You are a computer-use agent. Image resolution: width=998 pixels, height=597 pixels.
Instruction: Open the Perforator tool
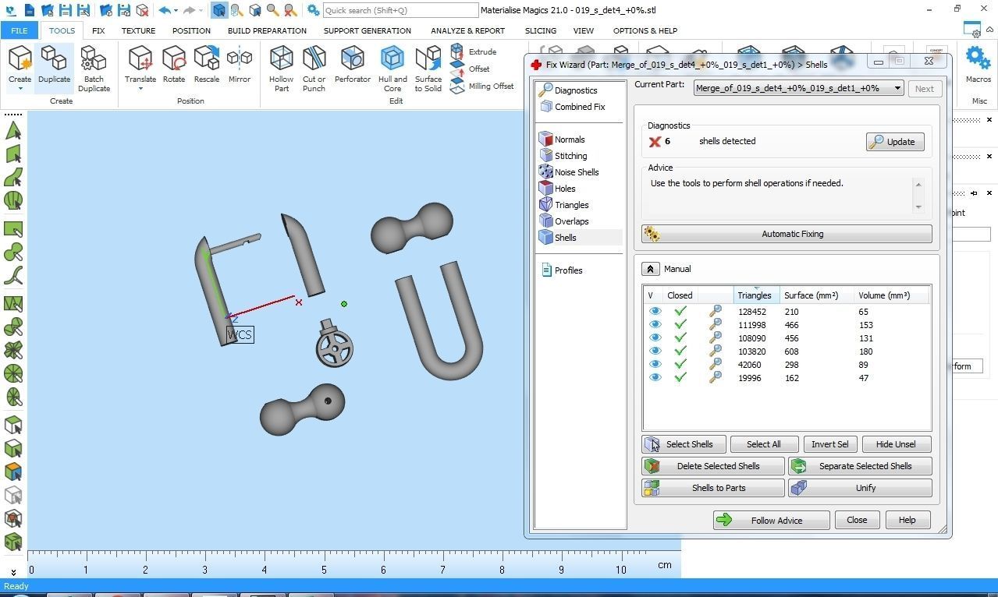[x=353, y=64]
